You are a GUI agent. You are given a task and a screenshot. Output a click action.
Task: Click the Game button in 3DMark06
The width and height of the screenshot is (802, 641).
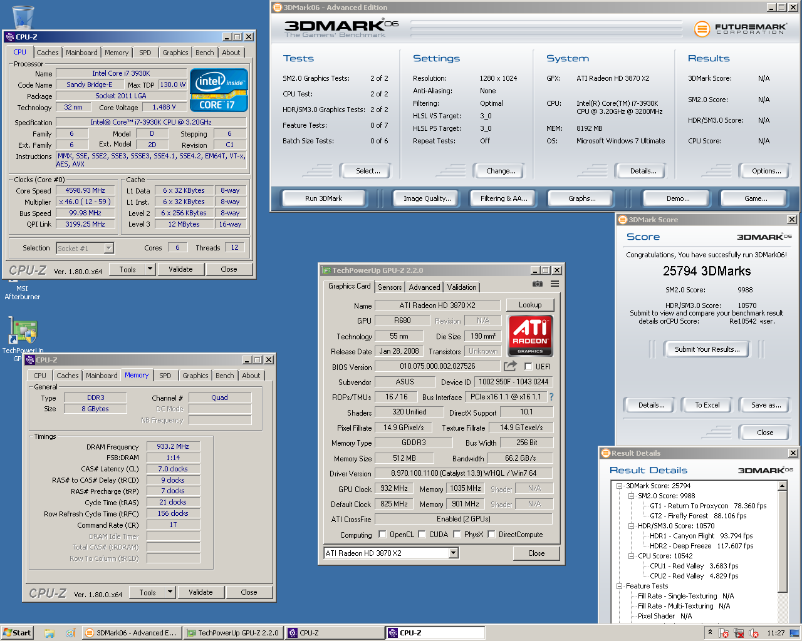756,198
